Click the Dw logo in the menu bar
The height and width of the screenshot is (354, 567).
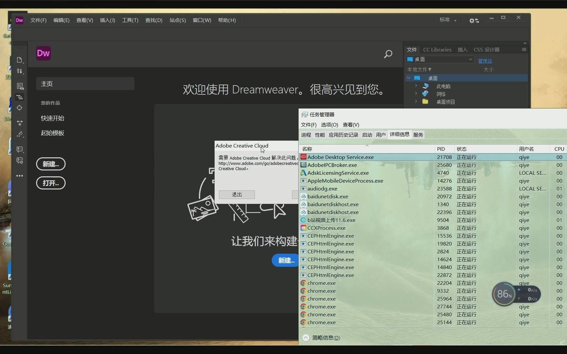coord(19,20)
